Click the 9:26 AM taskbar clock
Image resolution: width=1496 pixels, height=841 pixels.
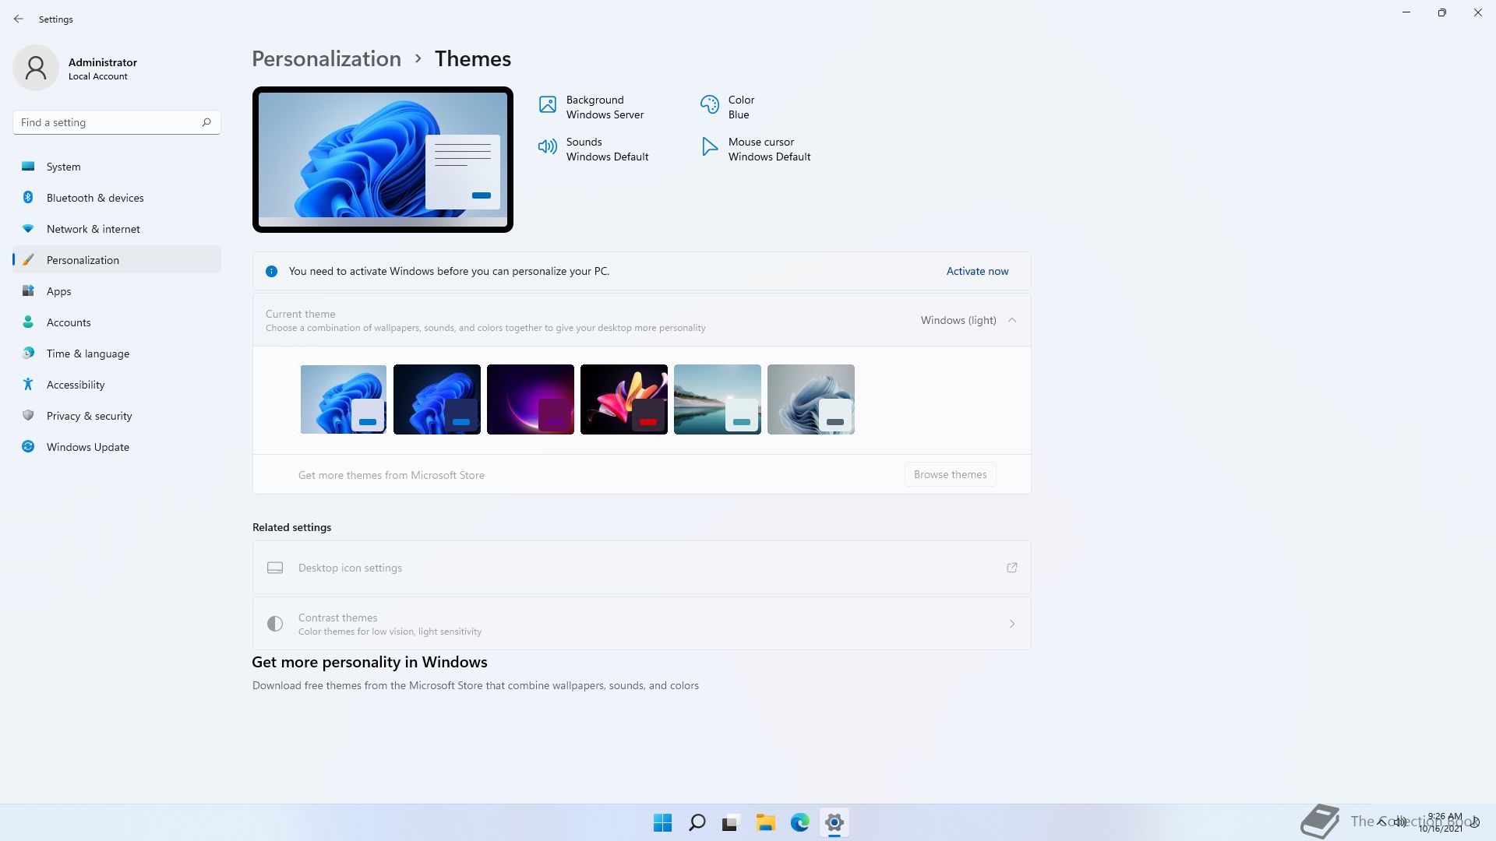tap(1445, 816)
